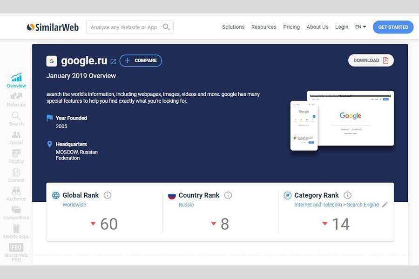
Task: Select Overview in the sidebar
Action: (x=16, y=80)
